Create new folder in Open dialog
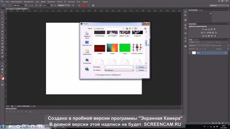The image size is (230, 129). [x=133, y=29]
